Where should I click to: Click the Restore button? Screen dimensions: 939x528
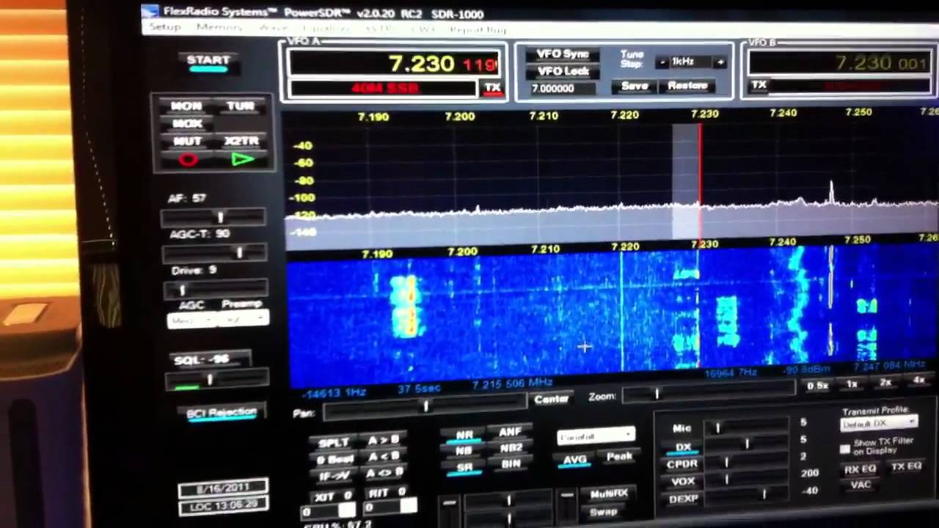click(x=687, y=86)
